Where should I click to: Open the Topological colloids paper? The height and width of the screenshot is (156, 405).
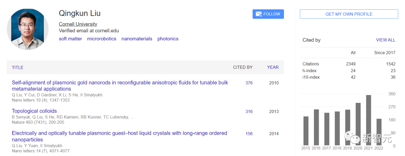click(x=34, y=111)
